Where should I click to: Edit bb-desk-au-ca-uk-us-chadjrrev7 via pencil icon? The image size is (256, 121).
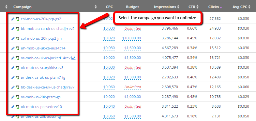point(13,87)
